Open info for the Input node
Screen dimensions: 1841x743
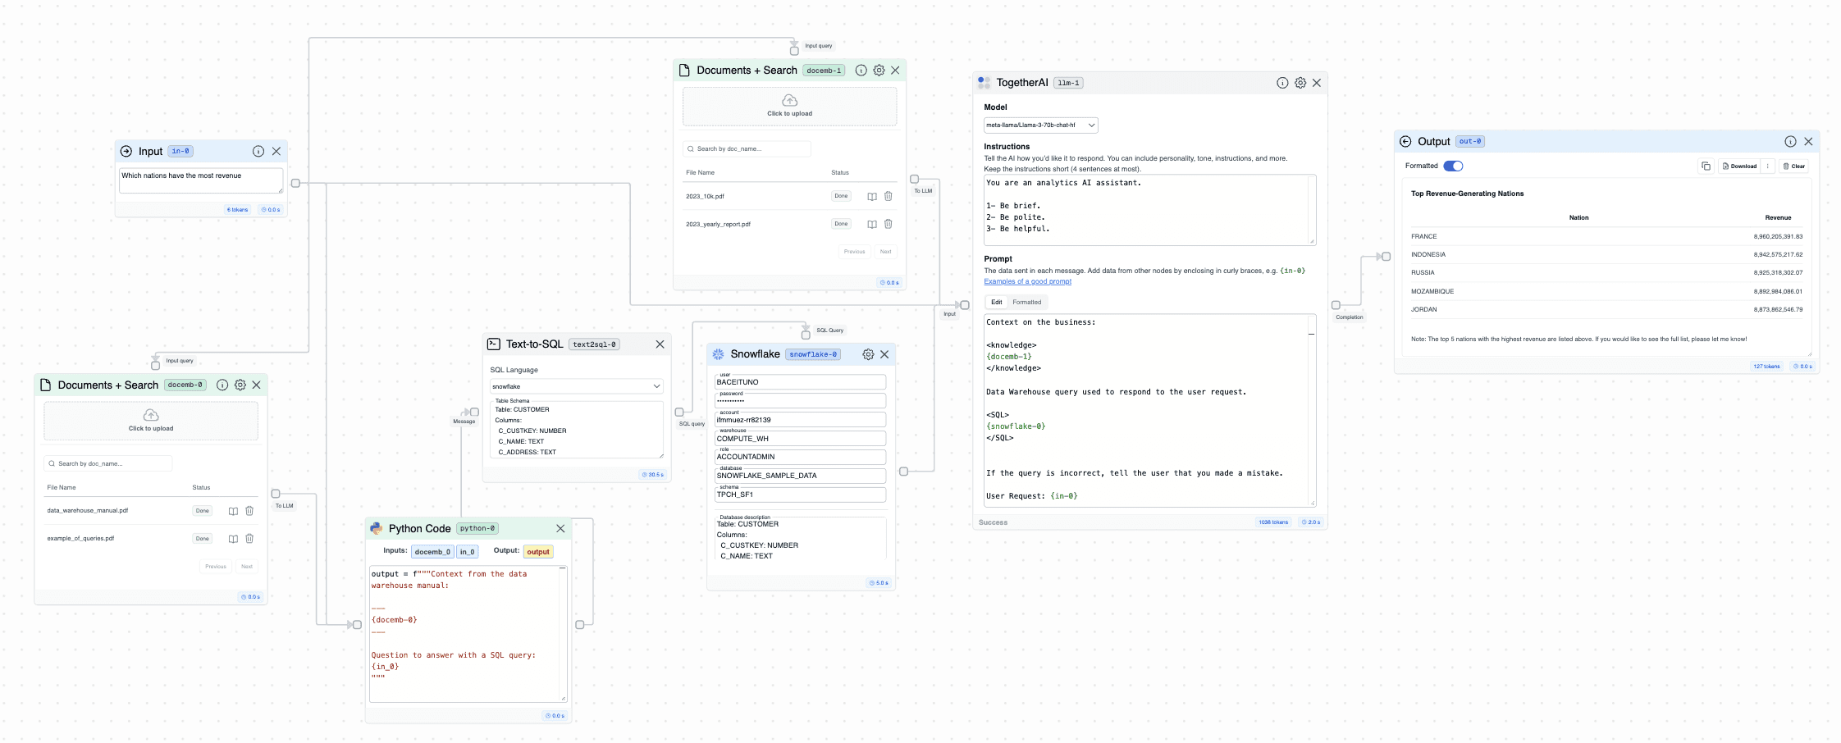click(x=258, y=151)
